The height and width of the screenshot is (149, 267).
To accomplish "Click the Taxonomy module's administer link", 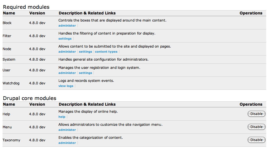I will (67, 143).
